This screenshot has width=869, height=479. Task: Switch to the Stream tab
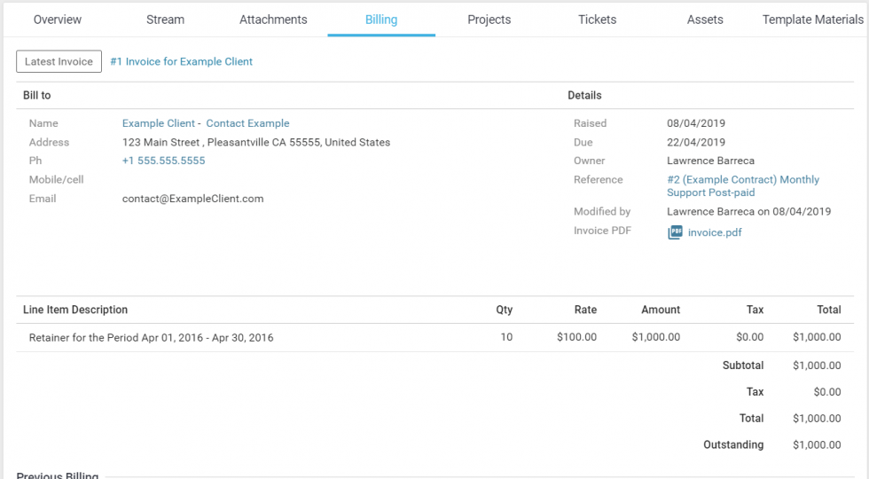[x=166, y=20]
